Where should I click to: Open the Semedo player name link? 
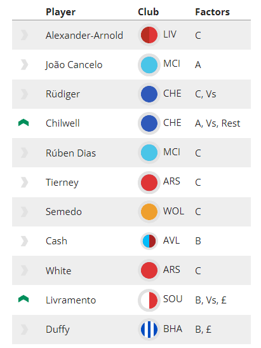tap(64, 211)
